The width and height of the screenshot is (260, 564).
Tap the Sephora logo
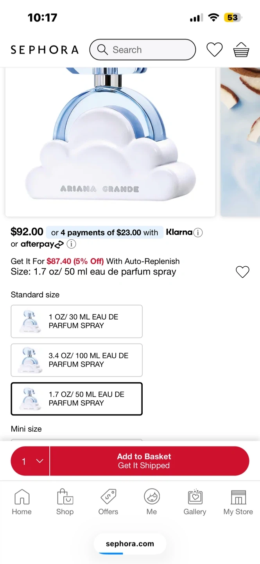[45, 50]
